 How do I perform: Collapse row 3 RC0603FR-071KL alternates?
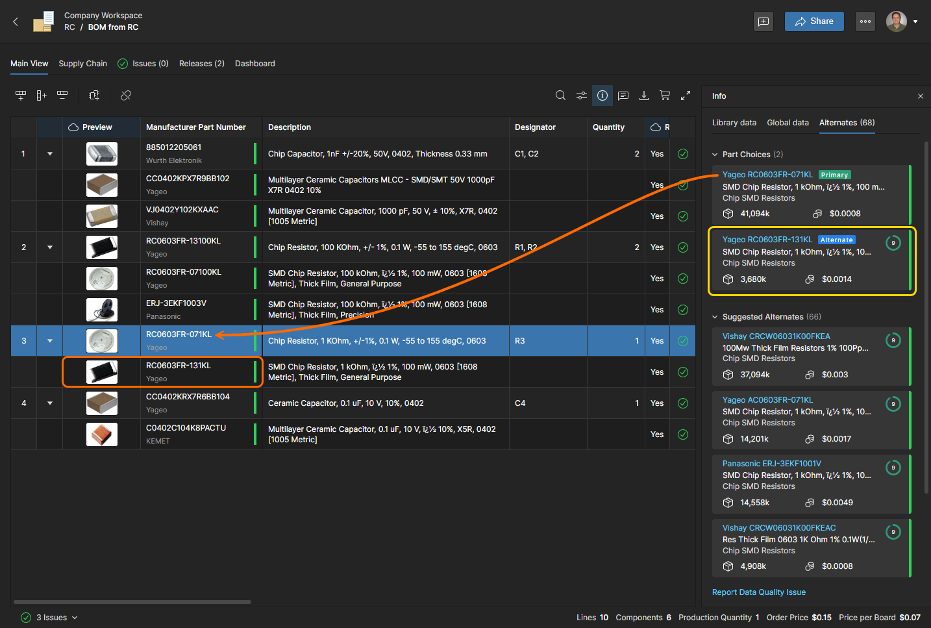coord(50,341)
